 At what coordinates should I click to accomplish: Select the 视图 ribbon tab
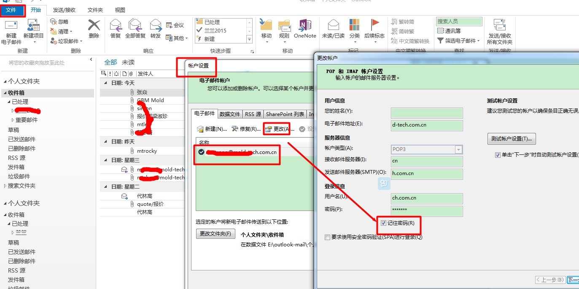(x=119, y=10)
